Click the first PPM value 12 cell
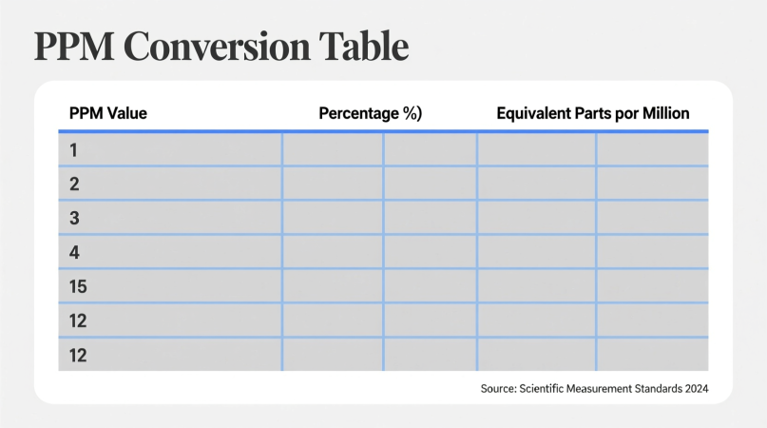Viewport: 767px width, 428px height. pos(170,321)
